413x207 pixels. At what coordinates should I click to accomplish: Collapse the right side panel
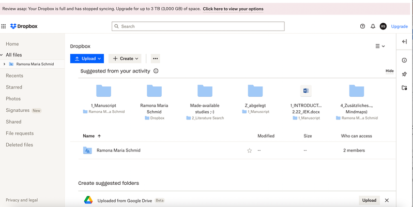click(404, 41)
